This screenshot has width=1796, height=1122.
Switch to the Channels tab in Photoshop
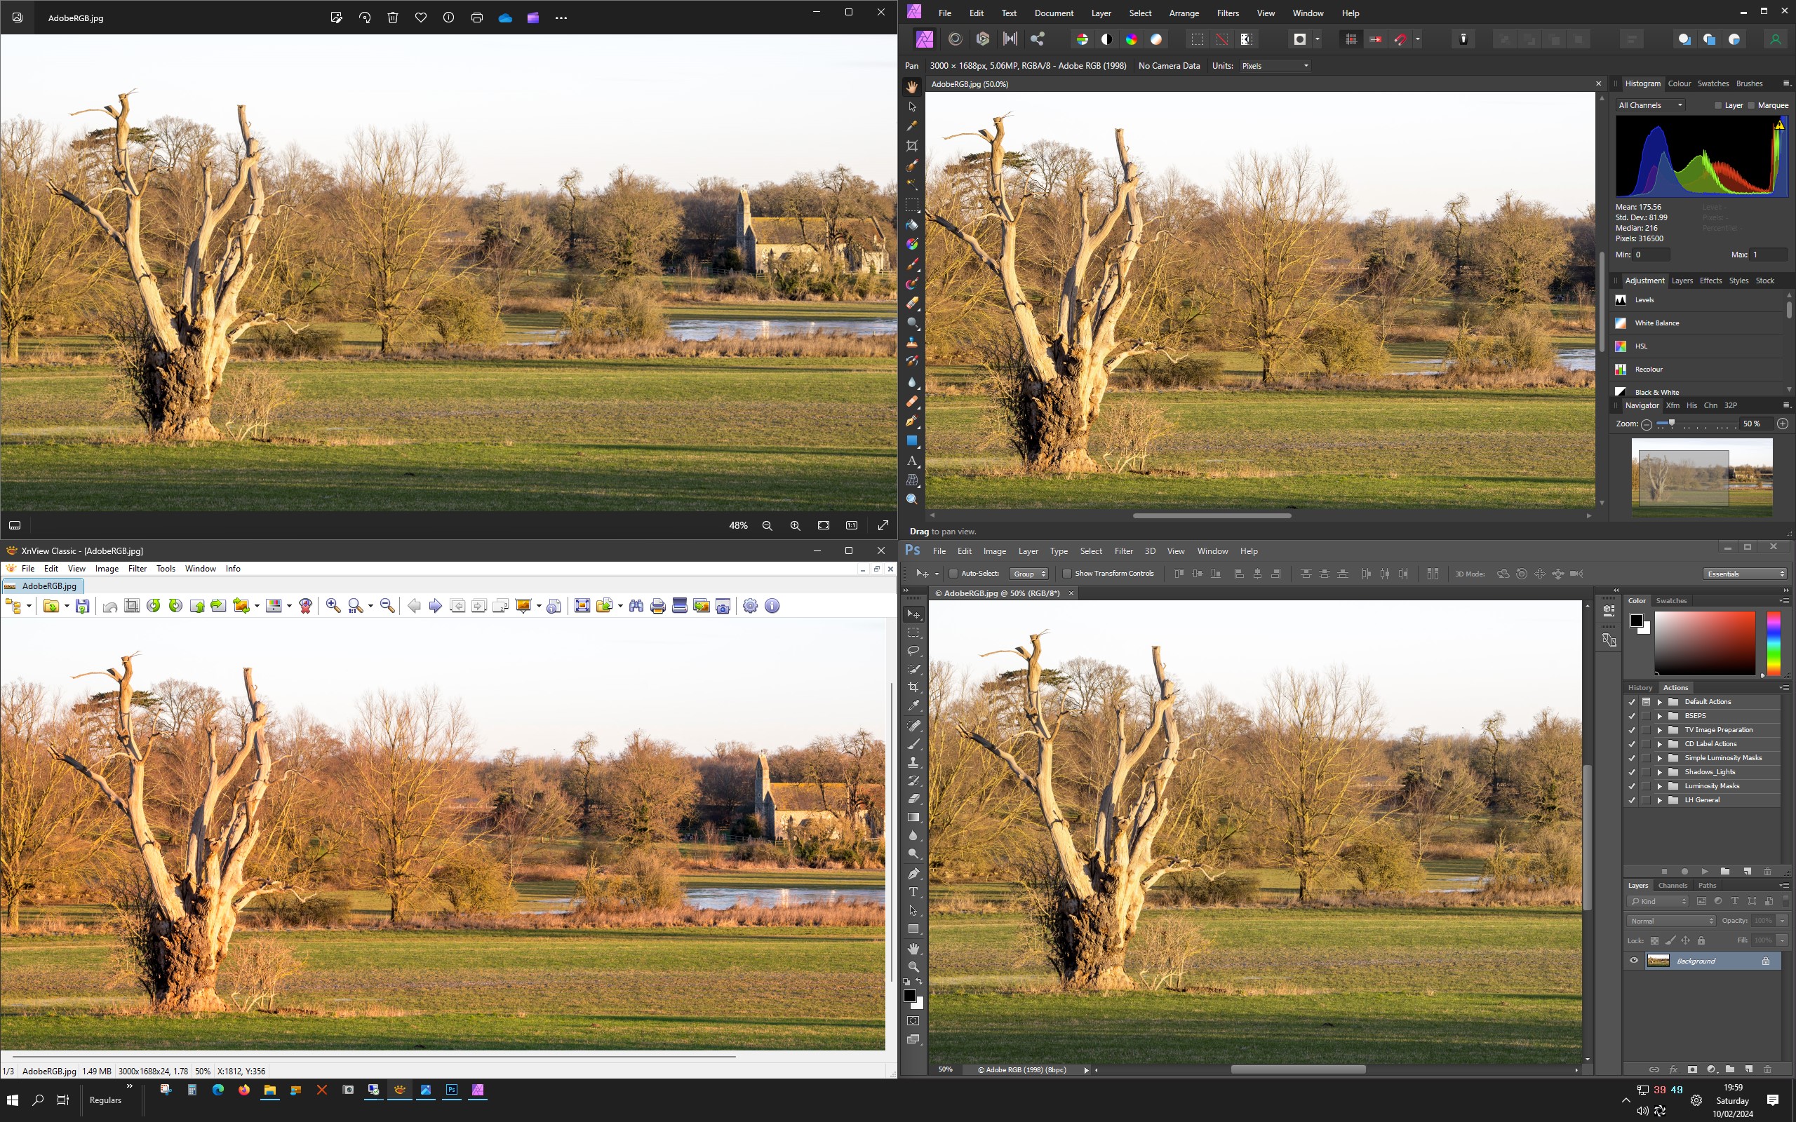1672,885
